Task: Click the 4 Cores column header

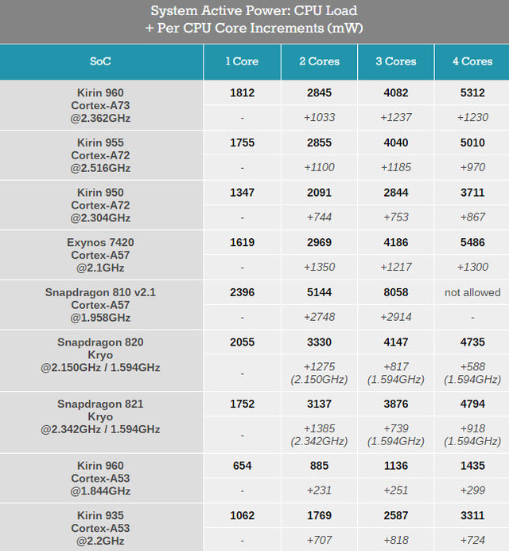Action: point(472,62)
